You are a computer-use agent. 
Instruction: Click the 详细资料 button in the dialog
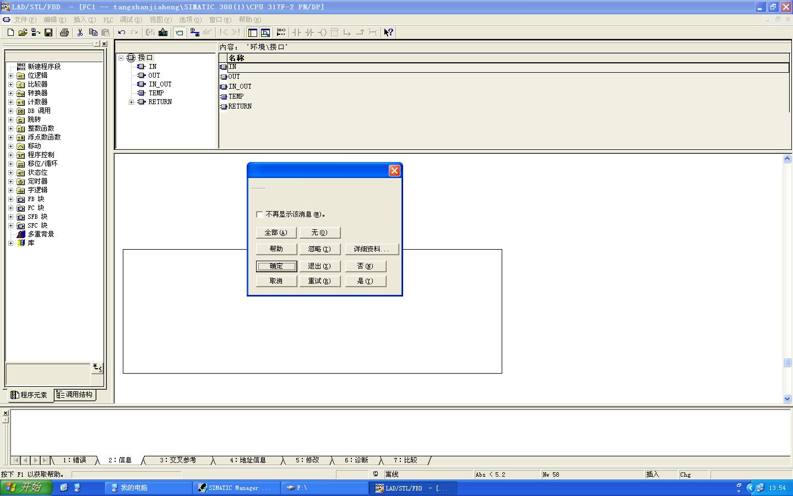[371, 249]
